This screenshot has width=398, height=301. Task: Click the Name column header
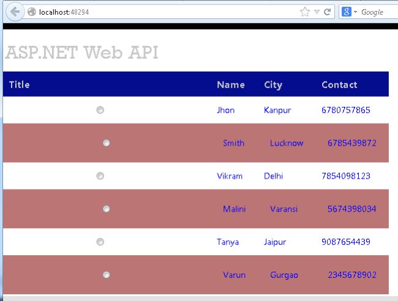point(231,84)
